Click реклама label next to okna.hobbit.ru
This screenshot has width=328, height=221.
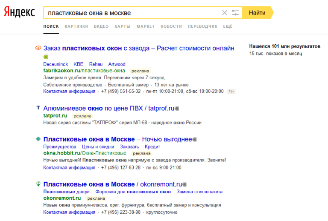pyautogui.click(x=142, y=153)
